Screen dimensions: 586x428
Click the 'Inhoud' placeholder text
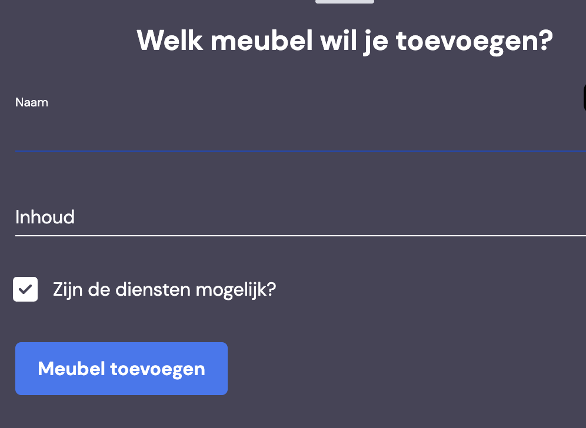tap(45, 217)
